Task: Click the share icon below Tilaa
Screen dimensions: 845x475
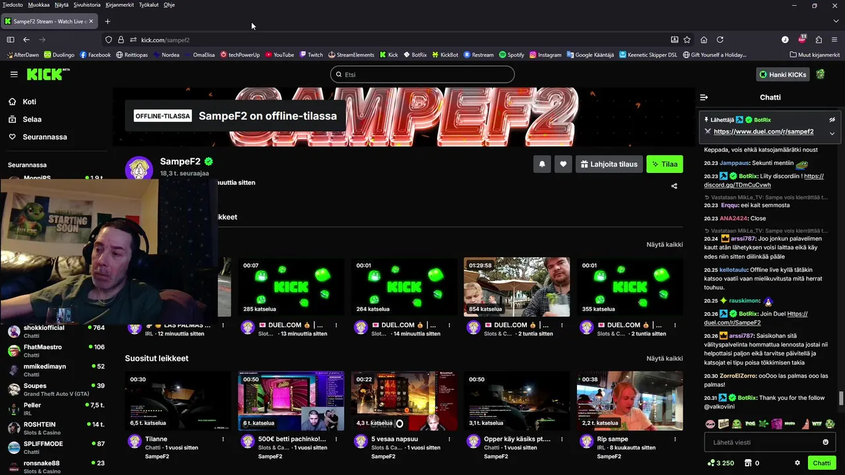Action: (x=674, y=186)
